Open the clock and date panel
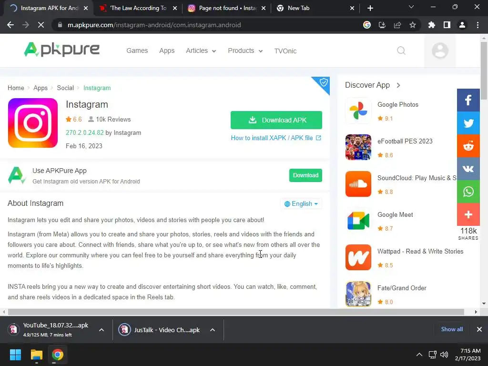The height and width of the screenshot is (366, 488). click(x=468, y=355)
